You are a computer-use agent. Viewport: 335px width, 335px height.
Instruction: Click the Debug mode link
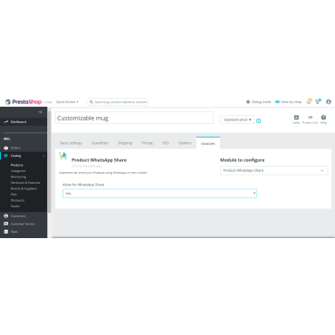tap(259, 102)
